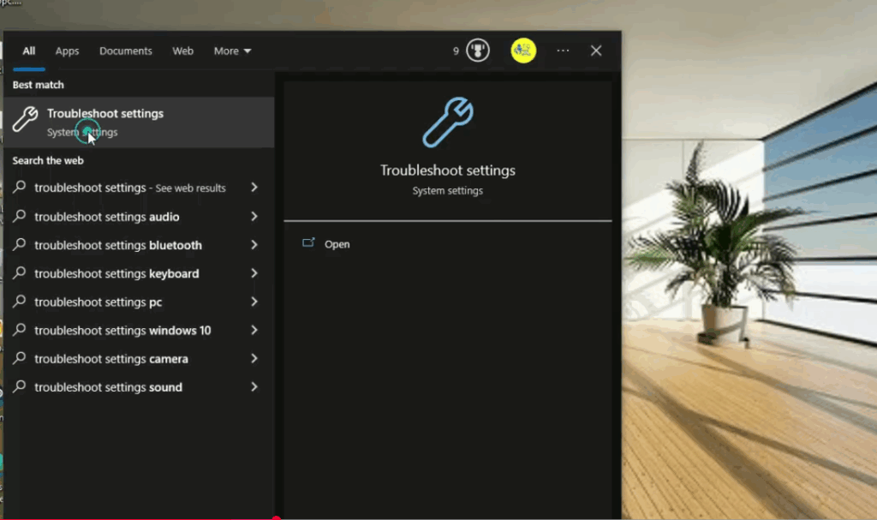This screenshot has height=520, width=877.
Task: Click the large wrench icon in preview pane
Action: (448, 123)
